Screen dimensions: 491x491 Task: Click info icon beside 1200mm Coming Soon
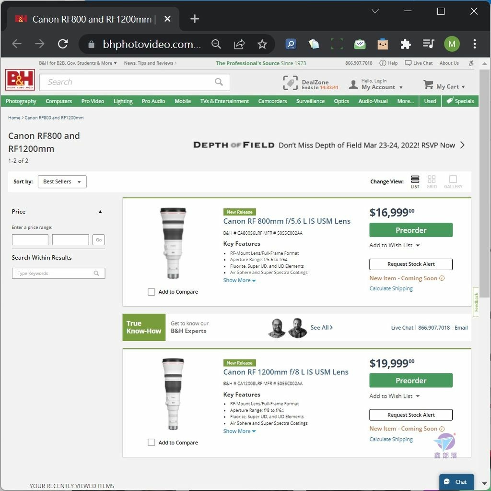pos(442,429)
